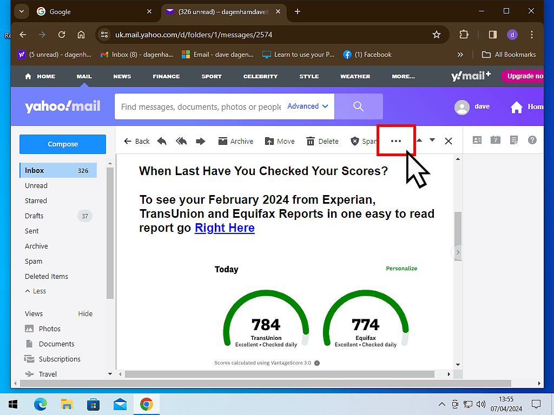The height and width of the screenshot is (415, 554).
Task: Follow the Right Here link
Action: coord(225,228)
